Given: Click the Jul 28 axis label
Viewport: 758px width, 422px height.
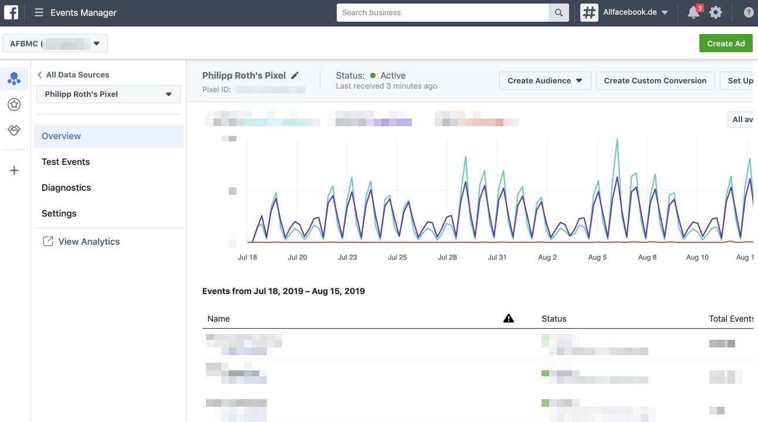Looking at the screenshot, I should coord(447,257).
